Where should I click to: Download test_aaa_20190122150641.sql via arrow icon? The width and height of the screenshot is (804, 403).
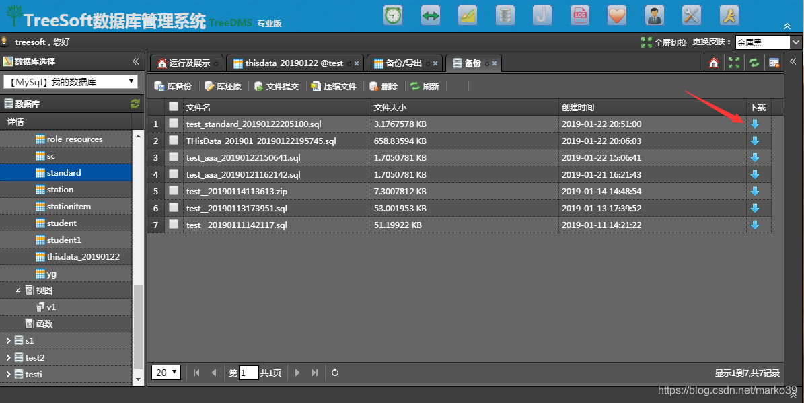(x=755, y=157)
